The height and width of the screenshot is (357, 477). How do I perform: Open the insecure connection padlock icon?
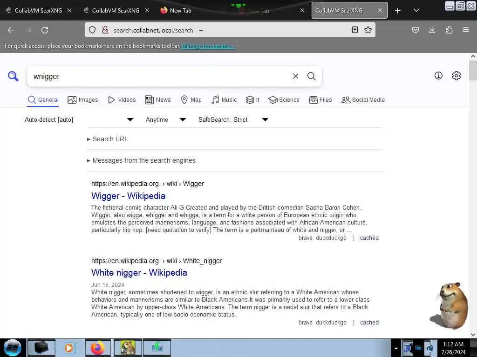coord(105,30)
